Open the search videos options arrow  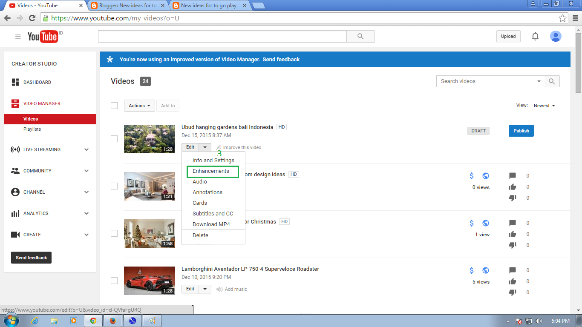pos(539,81)
